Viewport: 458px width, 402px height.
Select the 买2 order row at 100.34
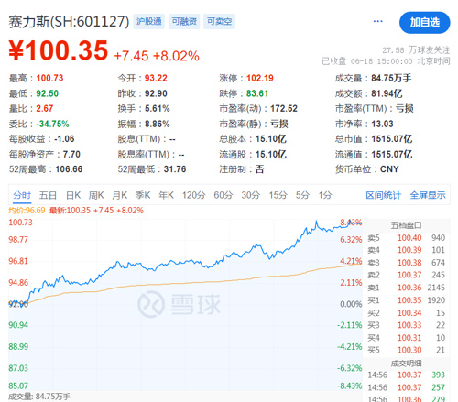406,313
